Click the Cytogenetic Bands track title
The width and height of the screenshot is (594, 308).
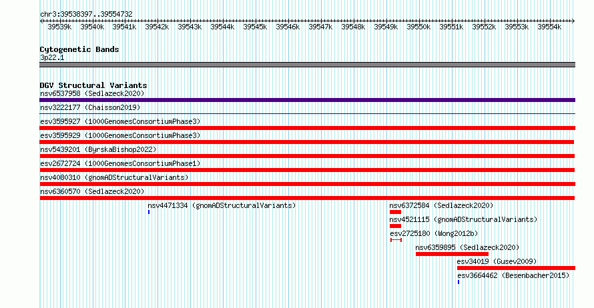click(79, 49)
